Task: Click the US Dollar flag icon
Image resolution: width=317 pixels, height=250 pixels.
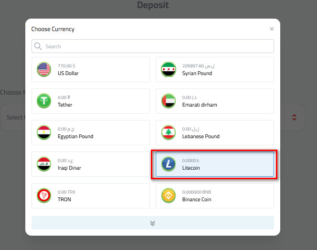Action: coord(44,70)
